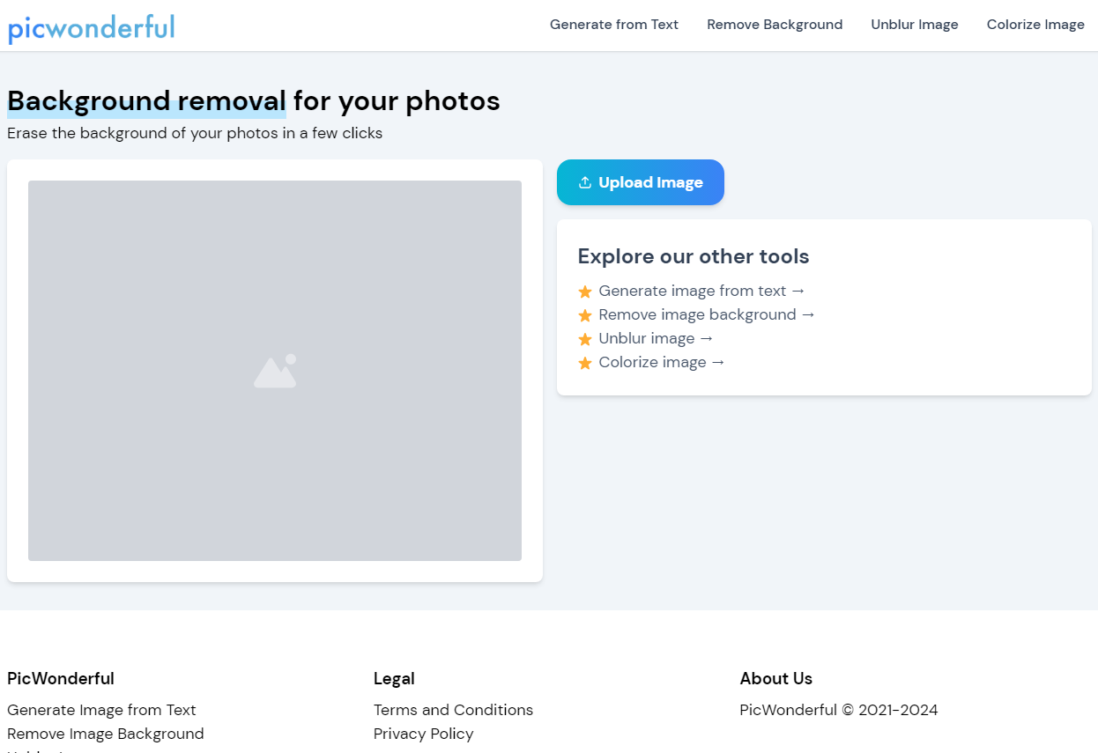
Task: Click the 'Explore our other tools' heading
Action: [694, 256]
